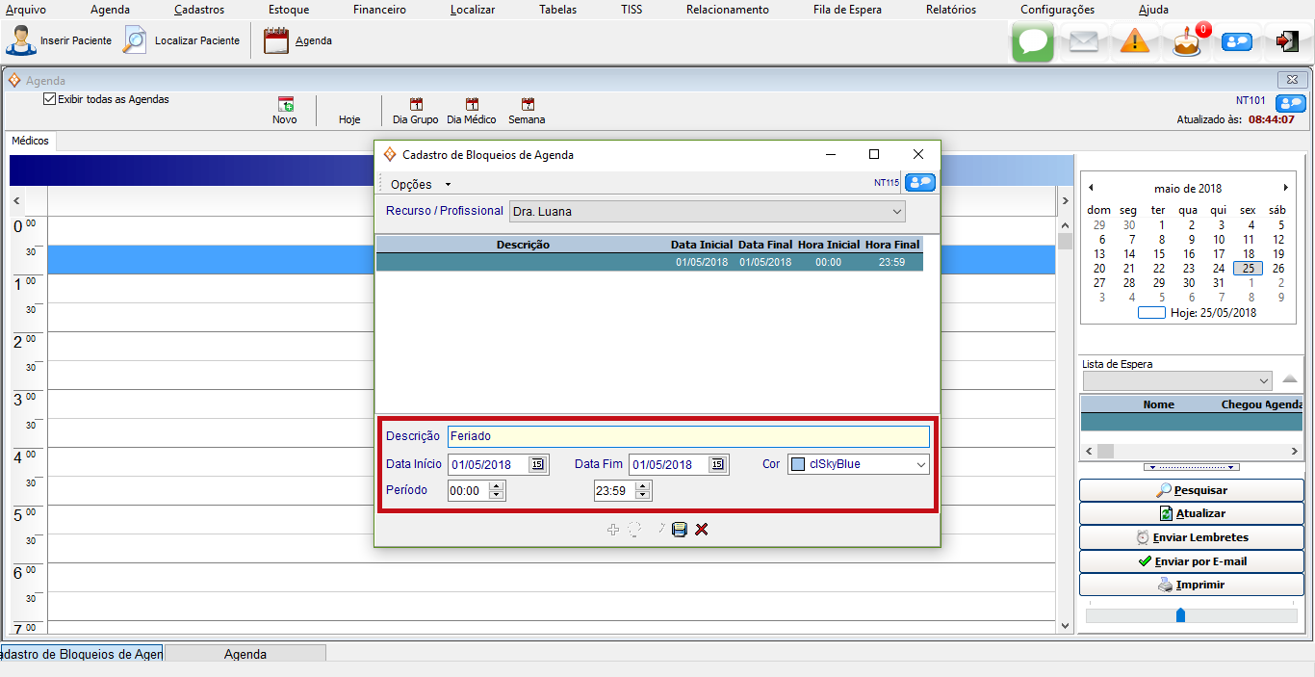Open the Cor clSkyBlue dropdown
This screenshot has width=1315, height=677.
pyautogui.click(x=920, y=465)
